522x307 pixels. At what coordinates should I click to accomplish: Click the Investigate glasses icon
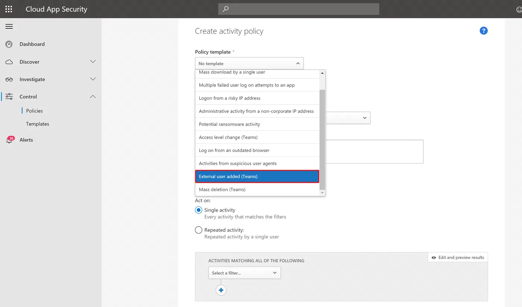(x=9, y=79)
